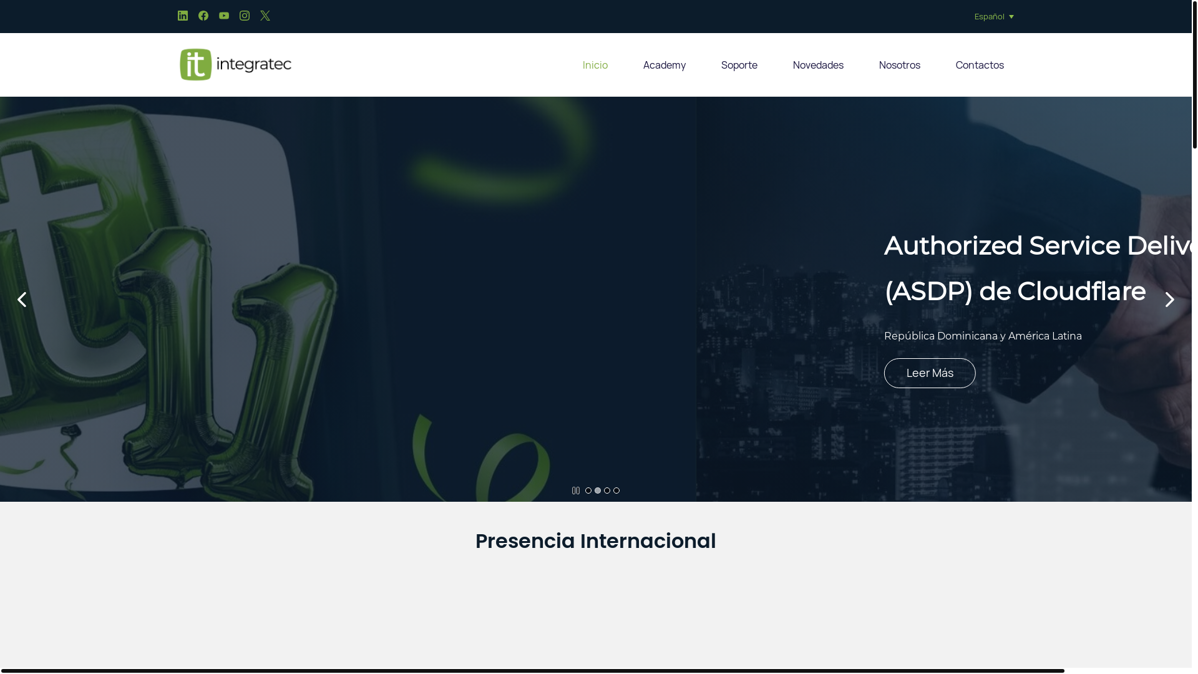Expand the Español language dropdown
The image size is (1198, 674).
(994, 16)
